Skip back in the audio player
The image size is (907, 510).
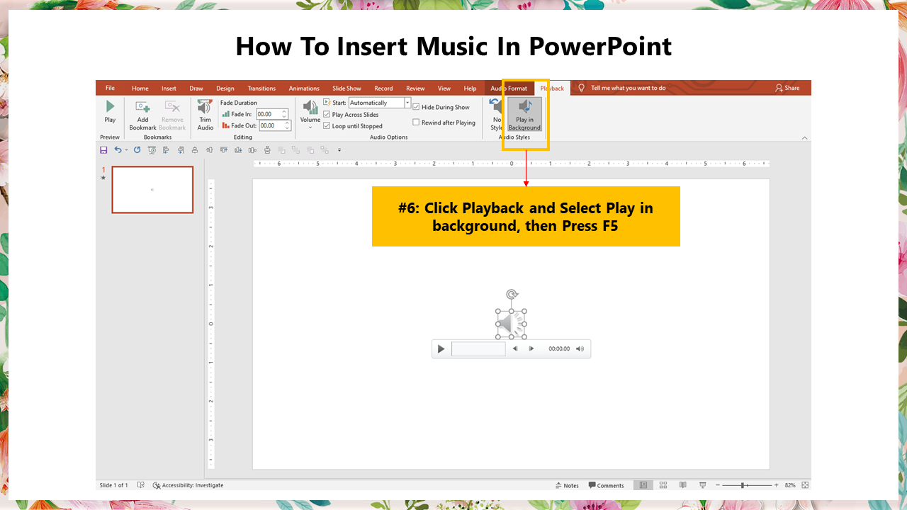(515, 348)
